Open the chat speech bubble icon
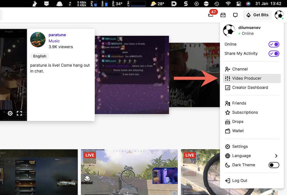This screenshot has width=287, height=195. (x=235, y=15)
